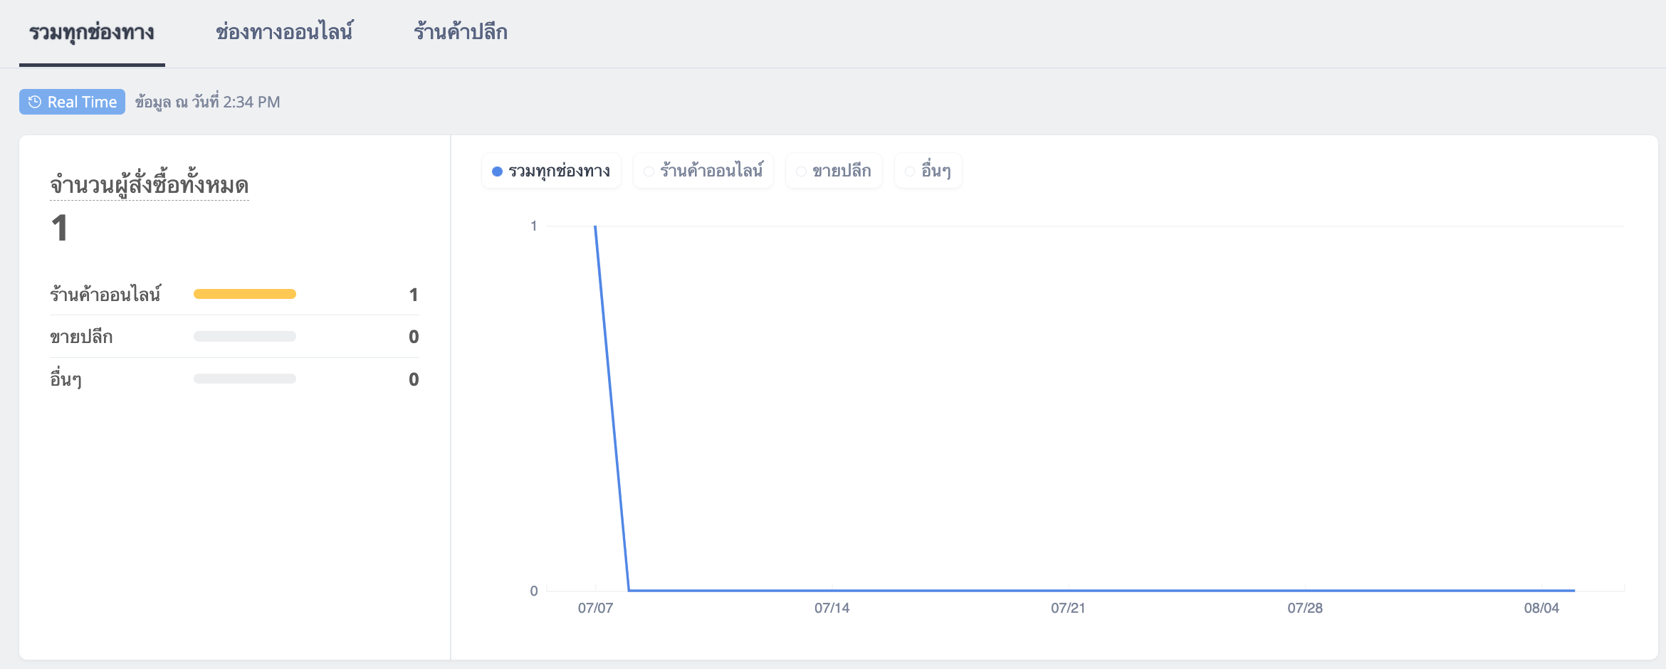Click the gray ขายปลีก progress bar
This screenshot has height=669, width=1666.
(245, 337)
